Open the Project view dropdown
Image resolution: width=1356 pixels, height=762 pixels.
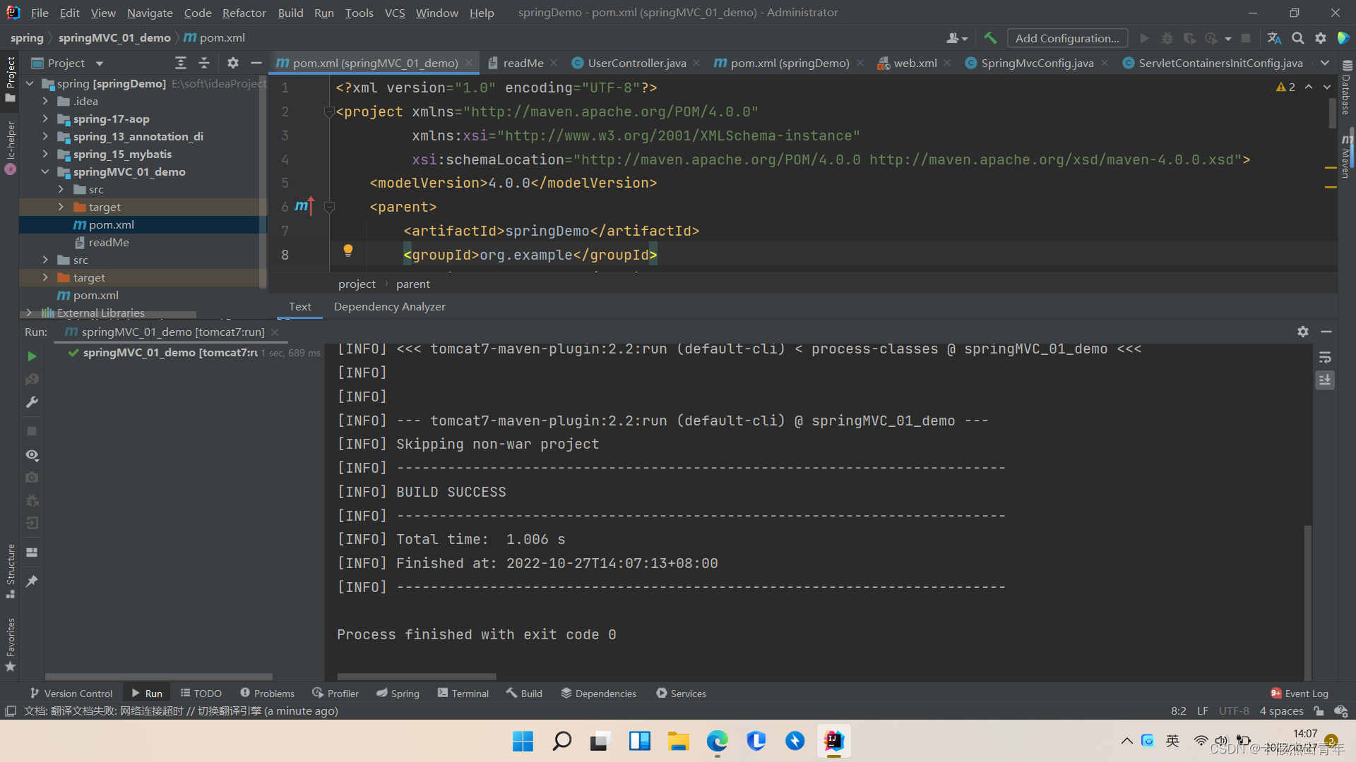point(100,64)
